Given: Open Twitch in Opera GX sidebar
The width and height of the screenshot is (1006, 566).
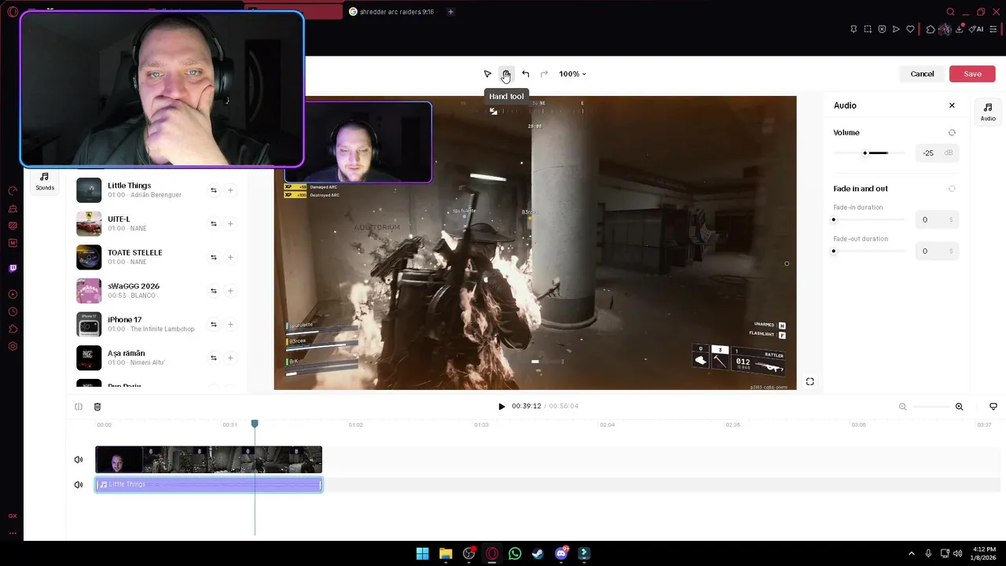Looking at the screenshot, I should (13, 268).
